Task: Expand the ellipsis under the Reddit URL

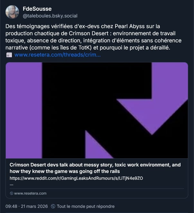Action: point(12,183)
